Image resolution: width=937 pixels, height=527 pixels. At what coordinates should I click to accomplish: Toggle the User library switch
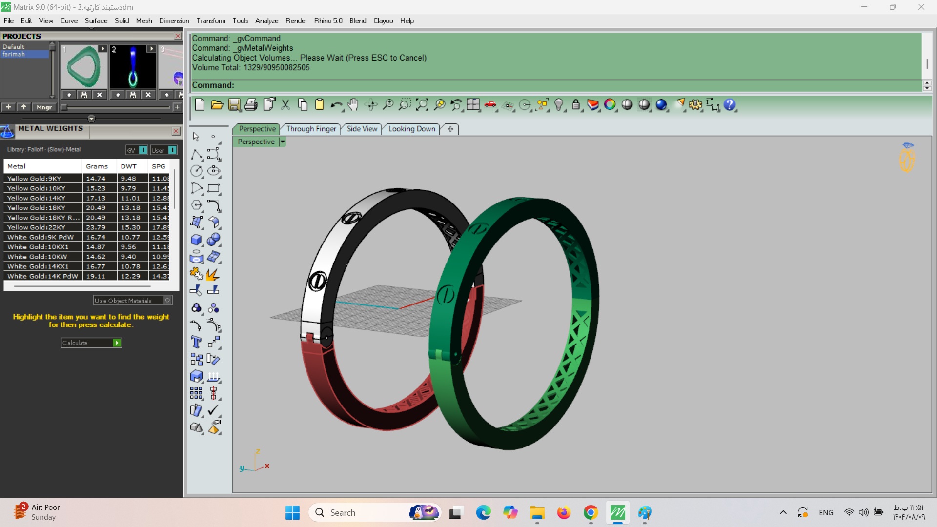[172, 150]
